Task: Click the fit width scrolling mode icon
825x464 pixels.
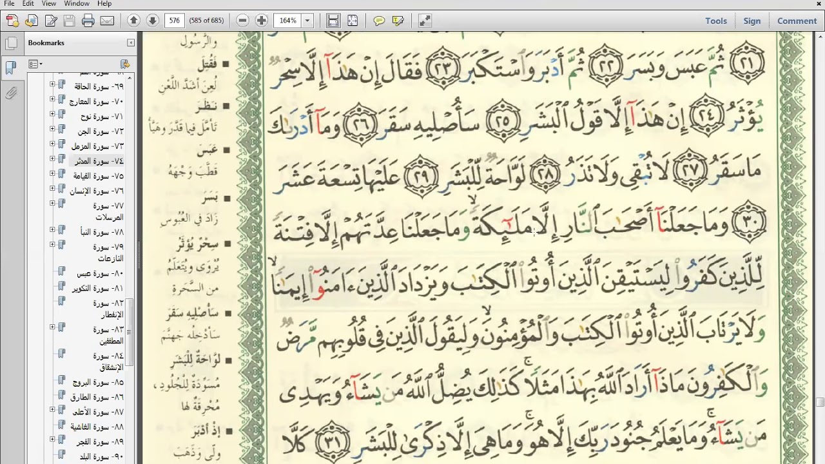Action: [x=333, y=21]
